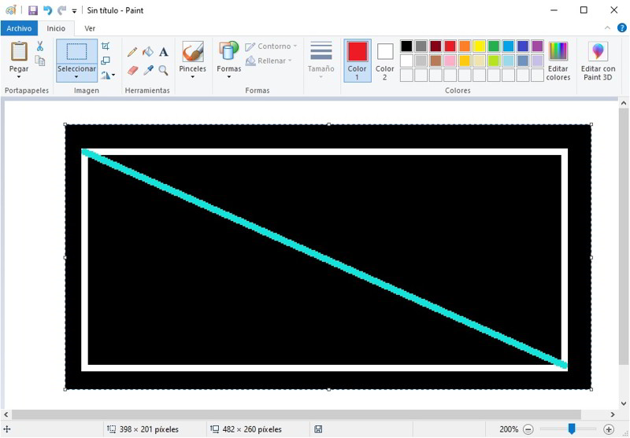The width and height of the screenshot is (630, 438).
Task: Expand the Rotate options dropdown
Action: click(109, 75)
